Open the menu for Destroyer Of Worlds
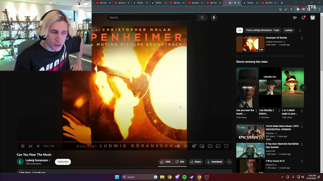The width and height of the screenshot is (323, 181). click(302, 38)
